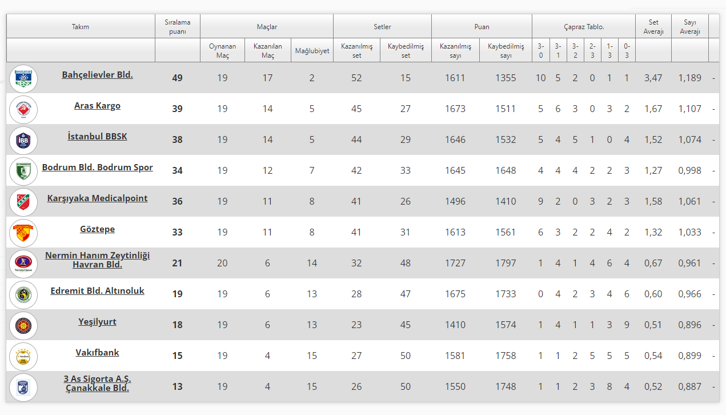
Task: Click won points 1613 in Göztepe row
Action: 455,232
